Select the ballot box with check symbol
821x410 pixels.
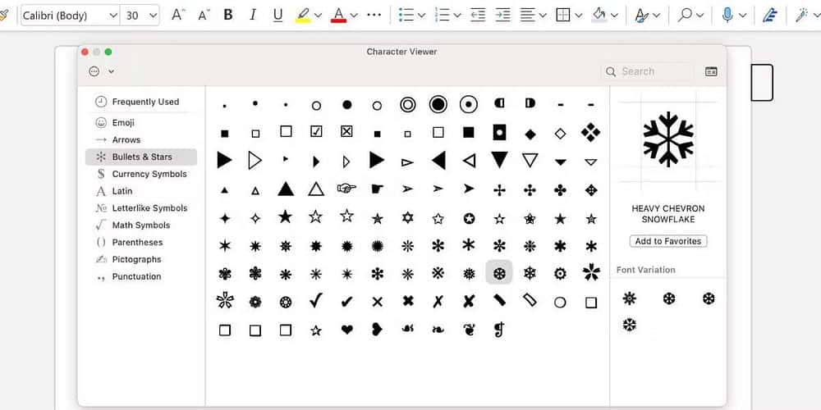coord(316,131)
